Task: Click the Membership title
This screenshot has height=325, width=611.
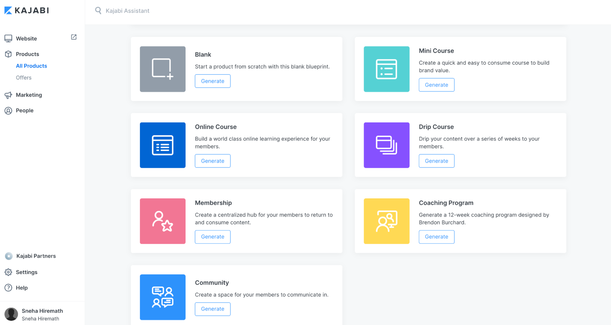Action: (213, 203)
